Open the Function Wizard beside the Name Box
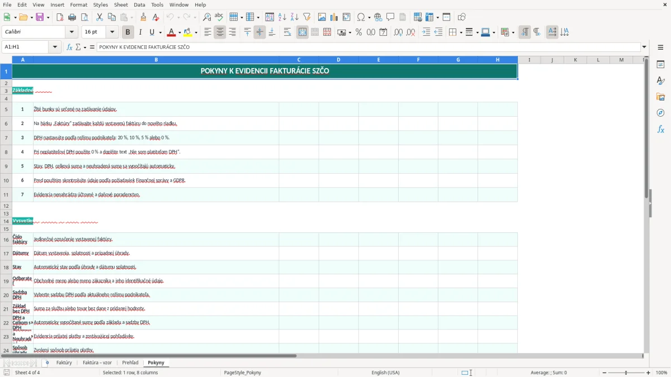671x377 pixels. [70, 47]
